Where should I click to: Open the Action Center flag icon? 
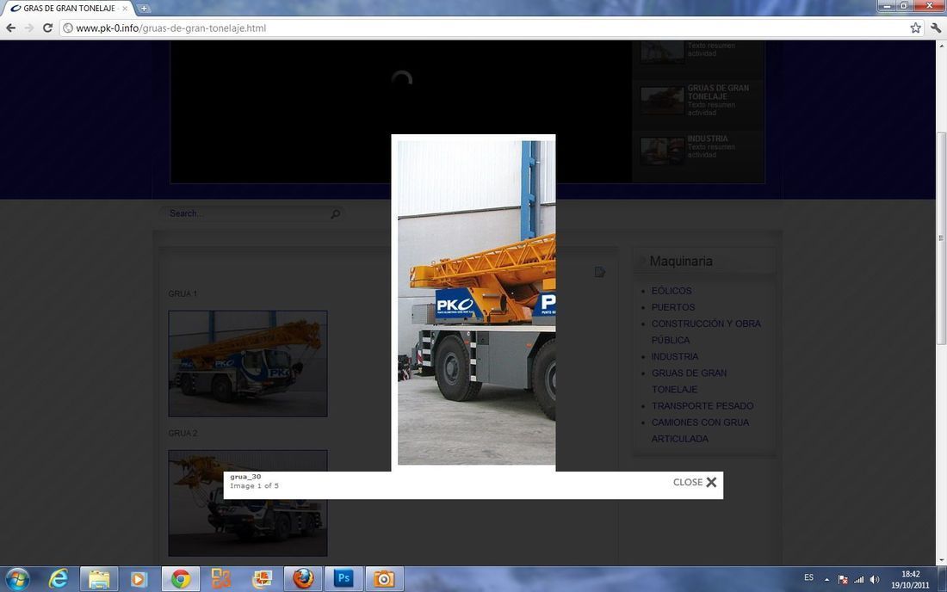click(x=843, y=579)
